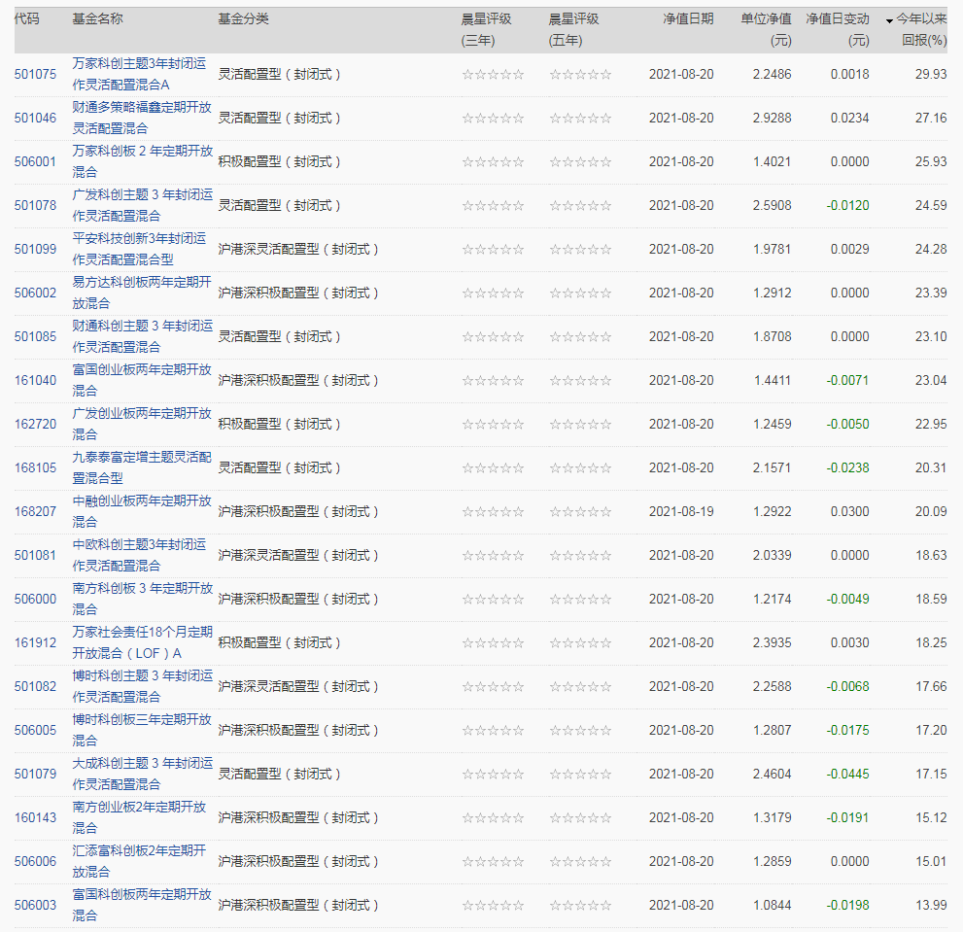
Task: Click the 2.3935 unit net value
Action: tap(772, 642)
